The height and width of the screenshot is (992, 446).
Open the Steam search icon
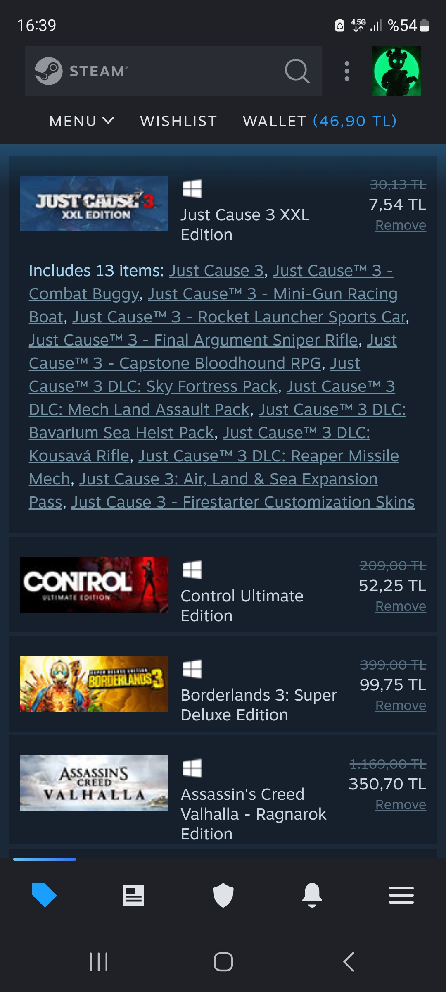[x=297, y=71]
